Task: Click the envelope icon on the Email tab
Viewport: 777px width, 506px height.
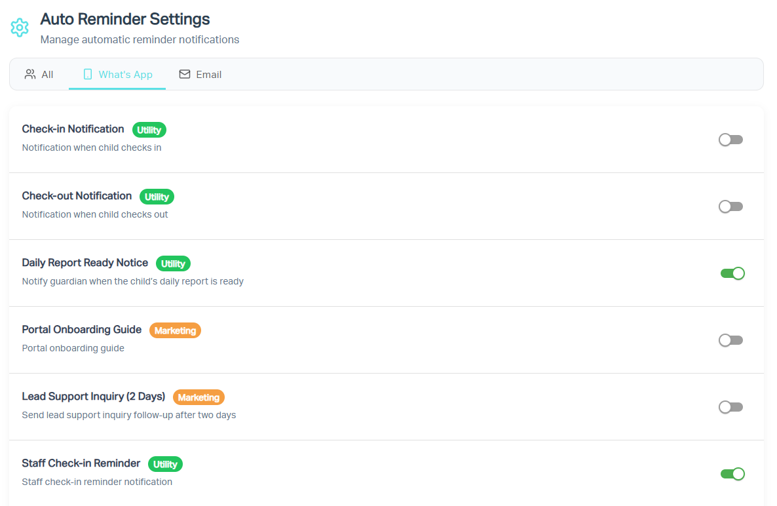Action: 184,74
